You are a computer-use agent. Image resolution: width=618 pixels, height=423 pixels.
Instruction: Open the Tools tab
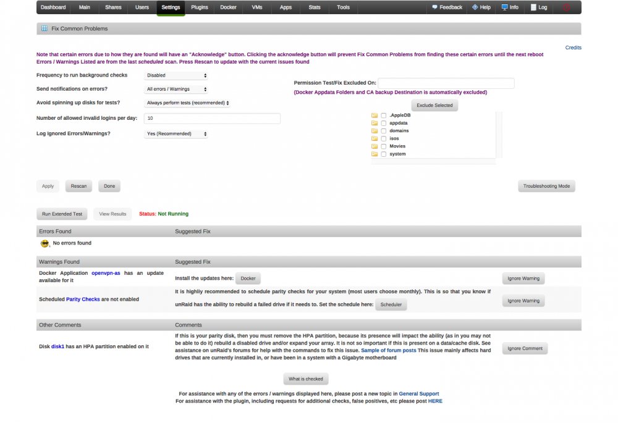pos(343,7)
